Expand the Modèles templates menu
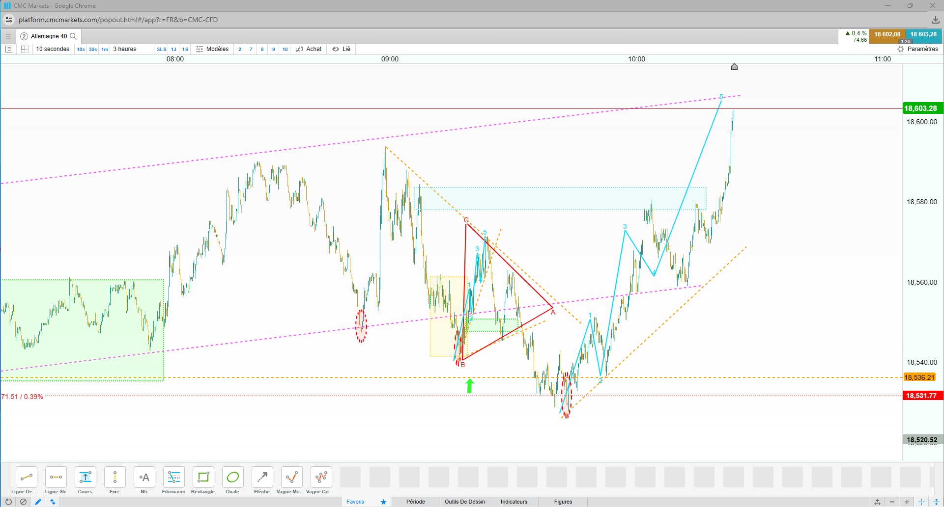Screen dimensions: 944x507 (212, 49)
